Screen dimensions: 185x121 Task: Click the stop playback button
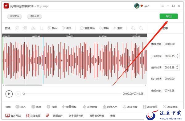(x=18, y=94)
